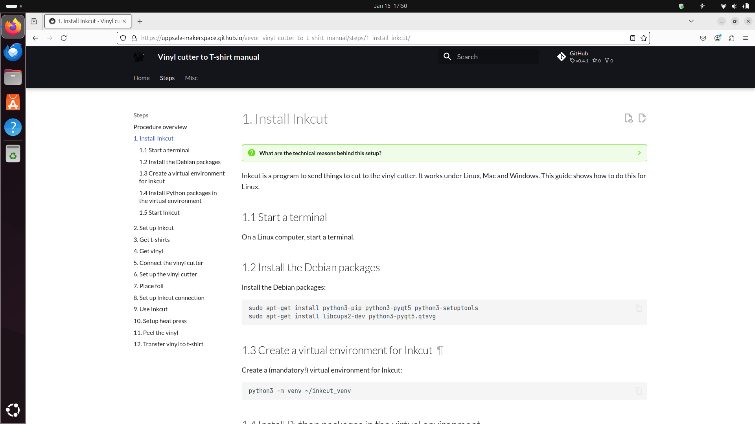Click the browser forward arrow
755x424 pixels.
(x=50, y=38)
